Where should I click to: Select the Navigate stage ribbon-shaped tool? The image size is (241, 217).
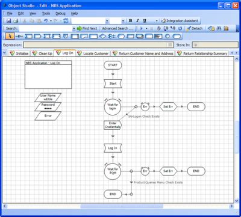(47, 36)
